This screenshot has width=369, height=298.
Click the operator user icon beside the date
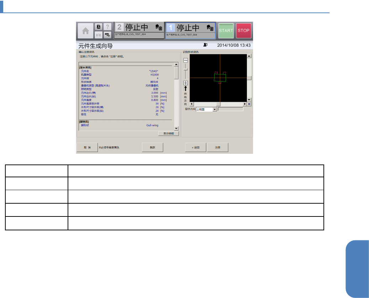(205, 45)
